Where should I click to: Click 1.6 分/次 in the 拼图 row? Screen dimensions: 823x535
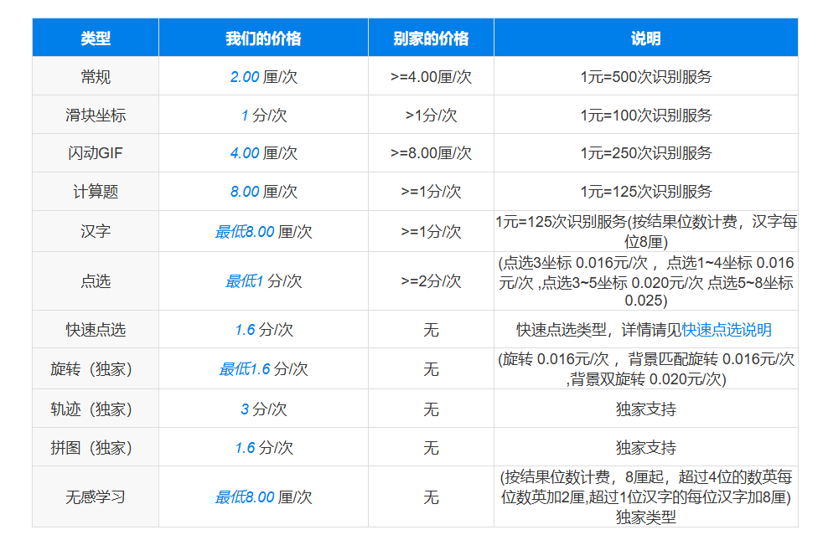coord(263,447)
